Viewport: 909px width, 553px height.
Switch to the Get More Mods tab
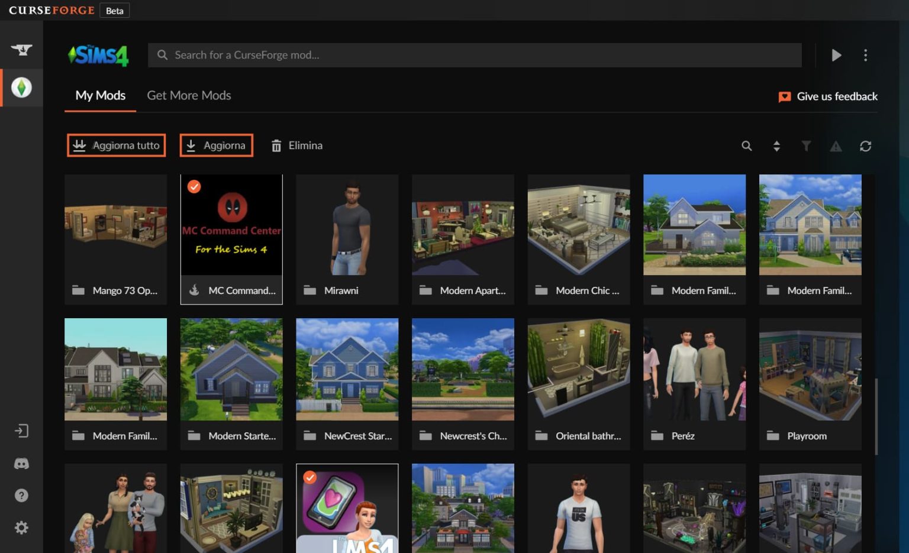[x=189, y=95]
